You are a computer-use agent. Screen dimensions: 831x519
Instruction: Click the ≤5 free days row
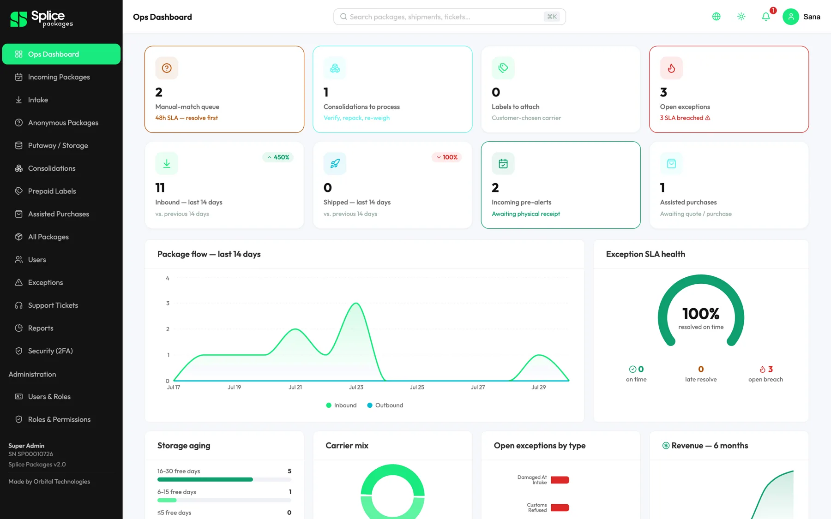point(224,513)
